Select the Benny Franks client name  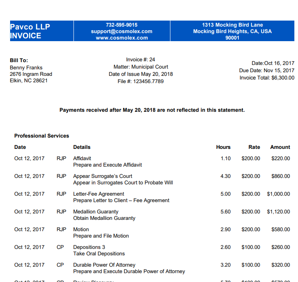26,68
